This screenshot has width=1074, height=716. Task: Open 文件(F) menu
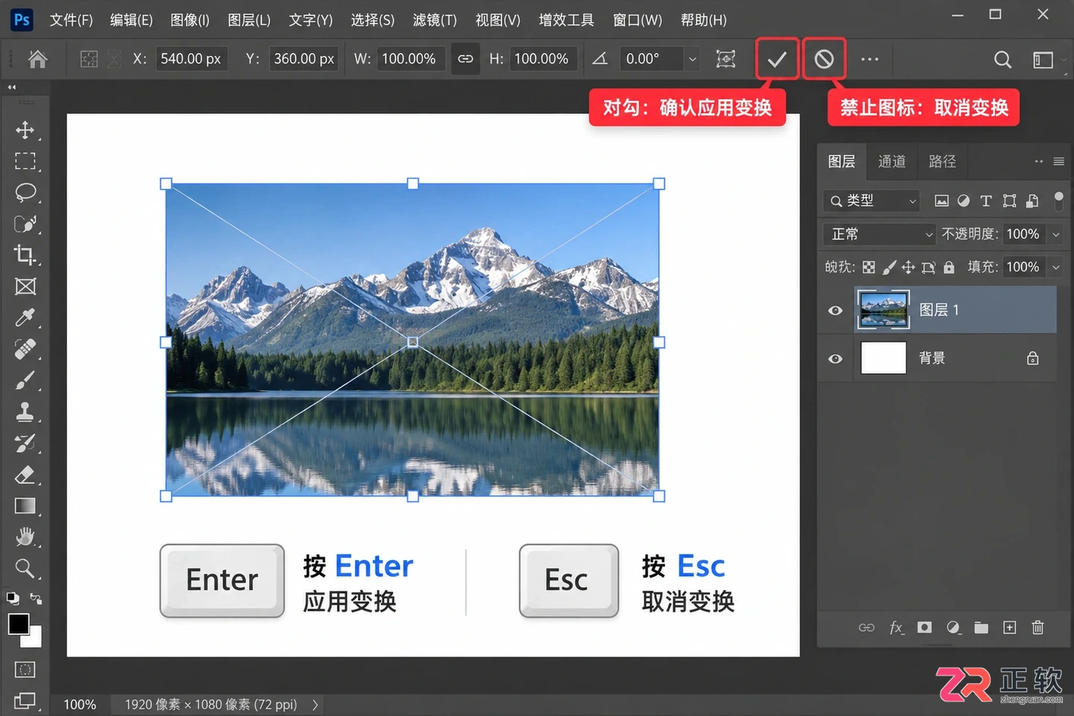72,20
